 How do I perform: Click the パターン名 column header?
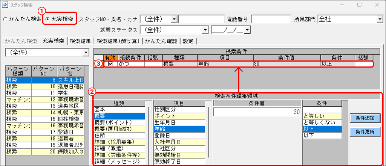pos(70,71)
